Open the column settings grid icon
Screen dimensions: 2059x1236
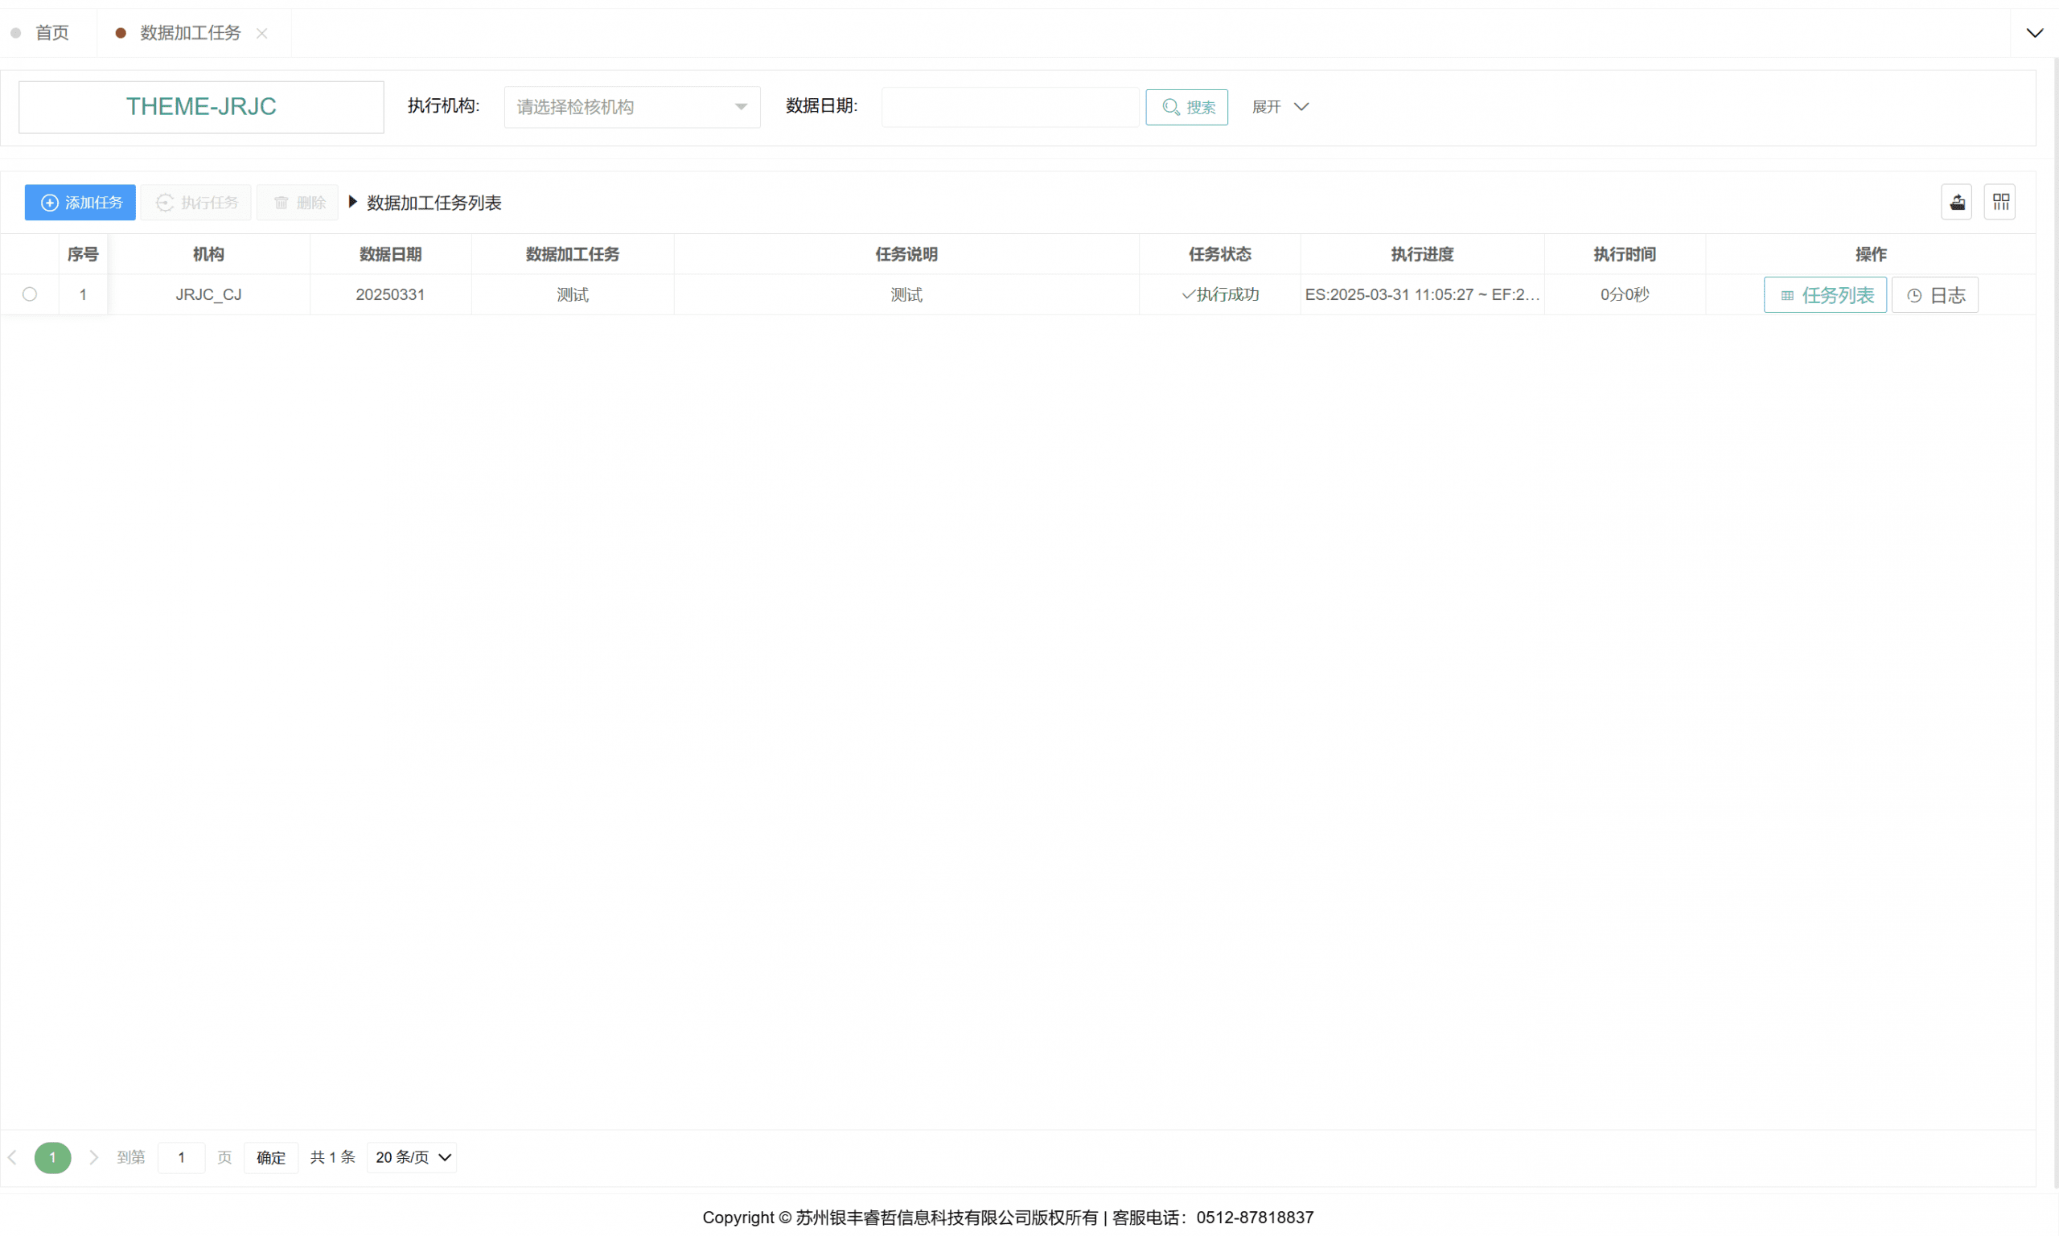(1999, 203)
